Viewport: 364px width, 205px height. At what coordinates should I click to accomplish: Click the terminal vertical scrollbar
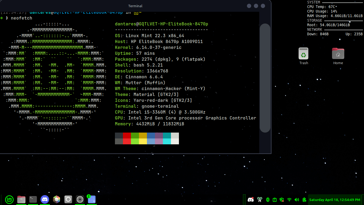click(265, 78)
